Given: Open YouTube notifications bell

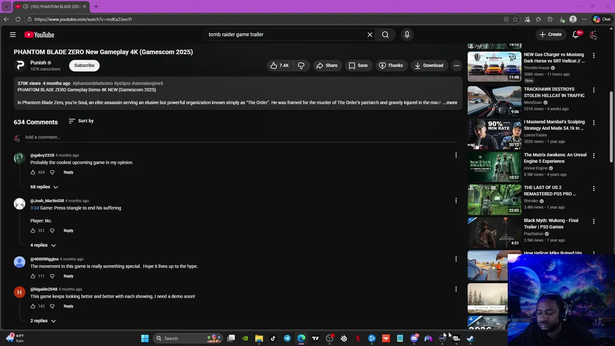Looking at the screenshot, I should (576, 35).
